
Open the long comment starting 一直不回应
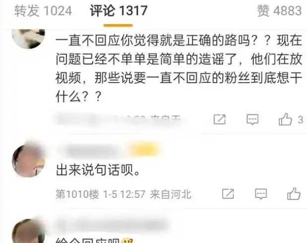(x=179, y=68)
